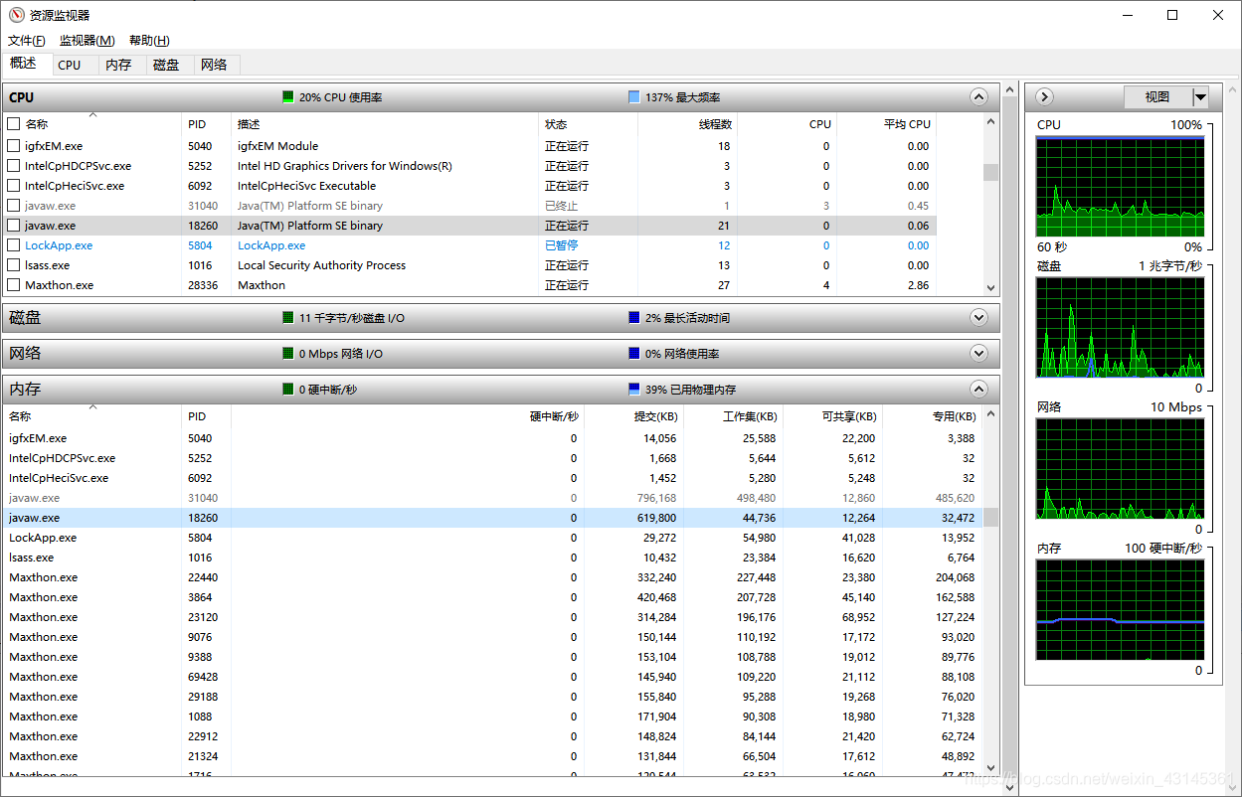
Task: Click the Resource Monitor app icon in title bar
Action: coord(16,15)
